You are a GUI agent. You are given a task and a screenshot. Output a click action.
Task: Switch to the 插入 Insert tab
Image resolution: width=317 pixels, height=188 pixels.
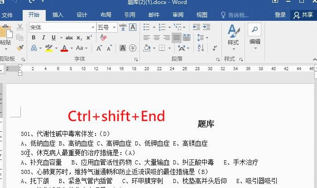point(58,15)
